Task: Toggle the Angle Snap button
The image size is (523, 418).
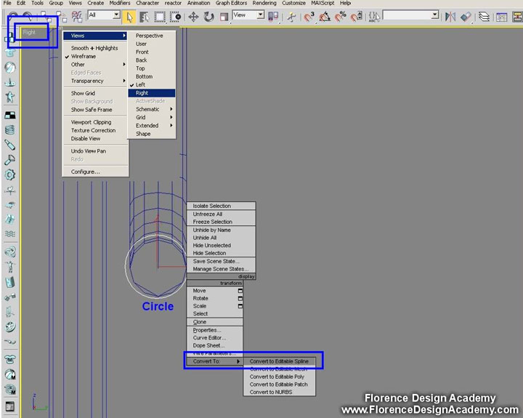Action: tap(324, 16)
